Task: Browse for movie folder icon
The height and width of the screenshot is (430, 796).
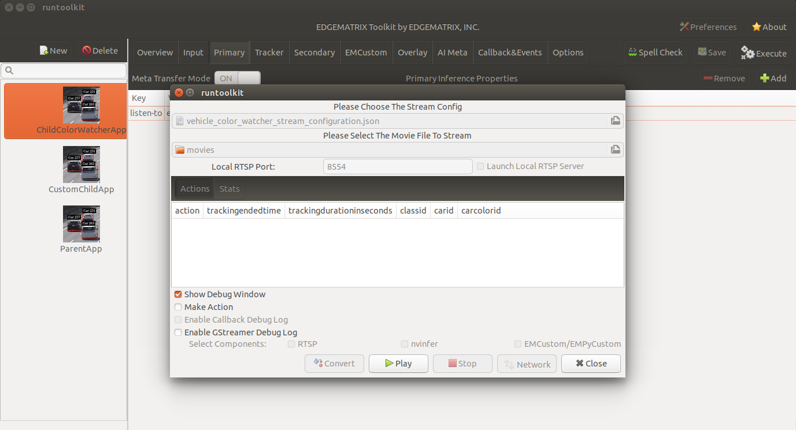Action: [616, 149]
